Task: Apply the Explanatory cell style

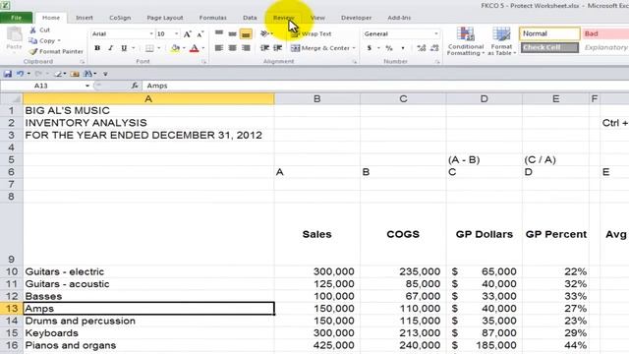Action: [605, 47]
